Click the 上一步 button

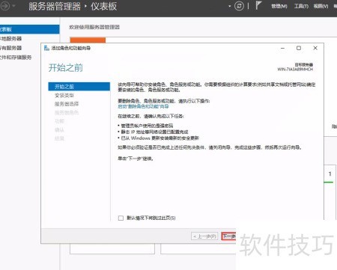(x=204, y=236)
